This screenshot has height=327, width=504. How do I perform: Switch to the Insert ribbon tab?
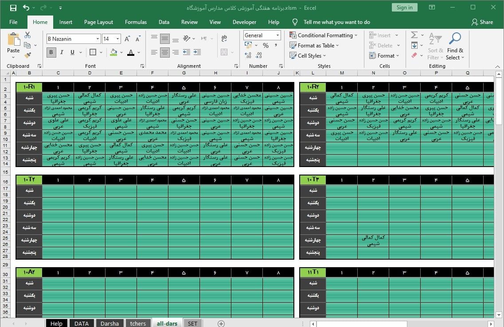[66, 22]
